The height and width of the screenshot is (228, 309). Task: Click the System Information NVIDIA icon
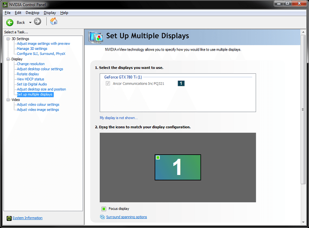(9, 218)
